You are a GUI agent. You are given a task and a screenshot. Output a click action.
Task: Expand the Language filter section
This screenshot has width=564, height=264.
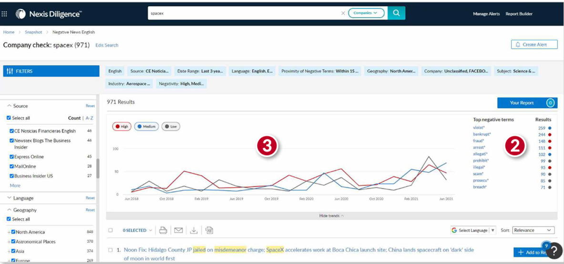[10, 198]
